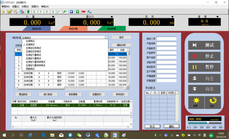Screen dimensions: 229x139
Task: Click the 测试人员 input field
Action: (166, 39)
